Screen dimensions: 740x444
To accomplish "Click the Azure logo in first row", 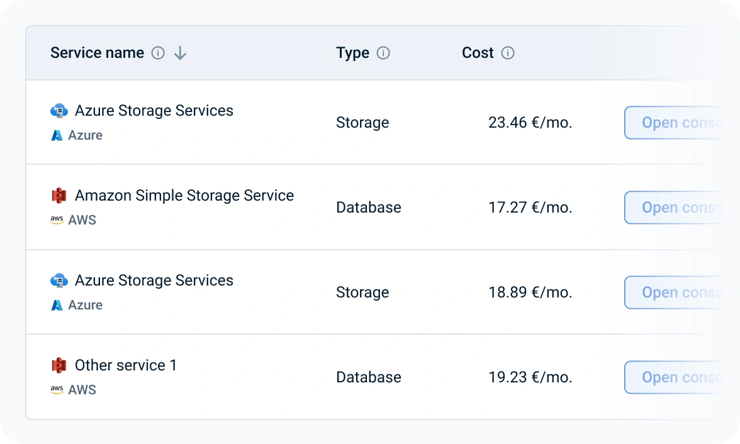I will (57, 135).
